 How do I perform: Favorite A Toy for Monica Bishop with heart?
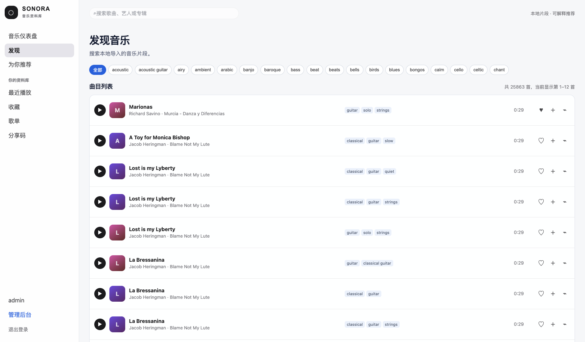tap(541, 141)
